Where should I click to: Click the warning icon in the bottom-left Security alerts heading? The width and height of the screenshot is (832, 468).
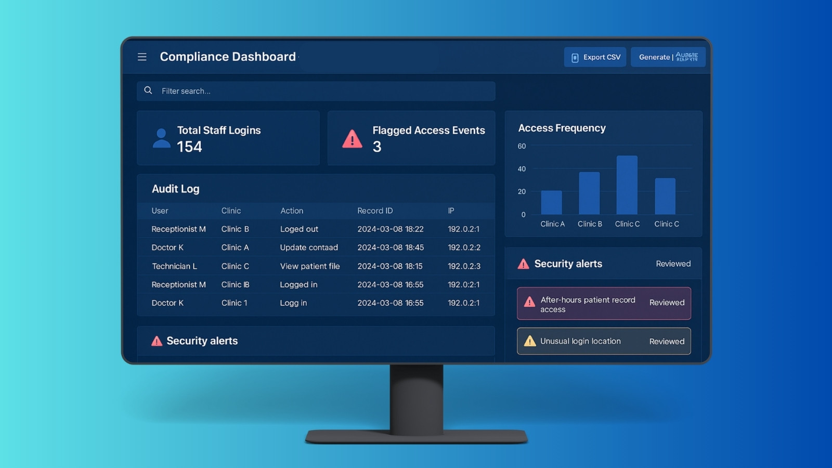(157, 341)
